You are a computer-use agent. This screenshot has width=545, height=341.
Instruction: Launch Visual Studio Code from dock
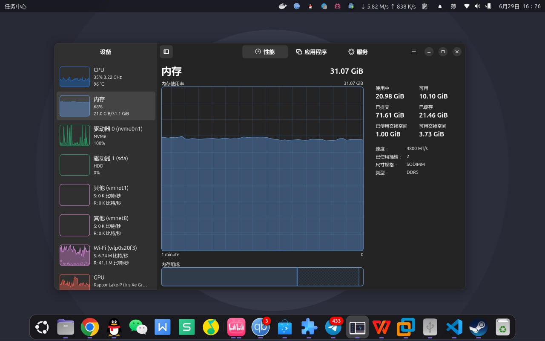click(x=454, y=327)
